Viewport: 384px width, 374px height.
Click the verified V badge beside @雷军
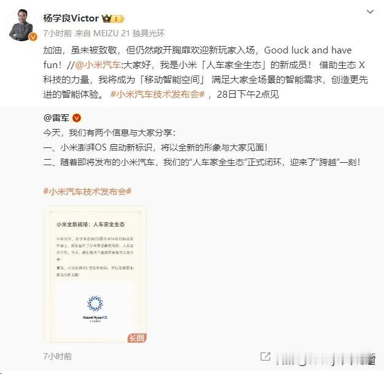pos(77,118)
